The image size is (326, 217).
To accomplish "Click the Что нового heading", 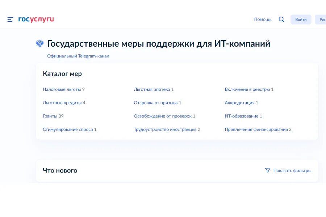I will [x=60, y=170].
